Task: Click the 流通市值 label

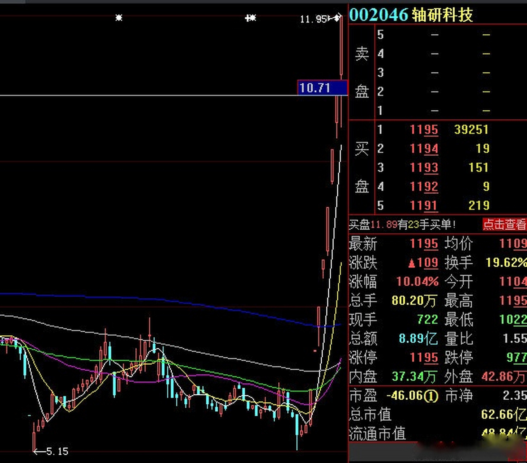Action: pyautogui.click(x=377, y=433)
